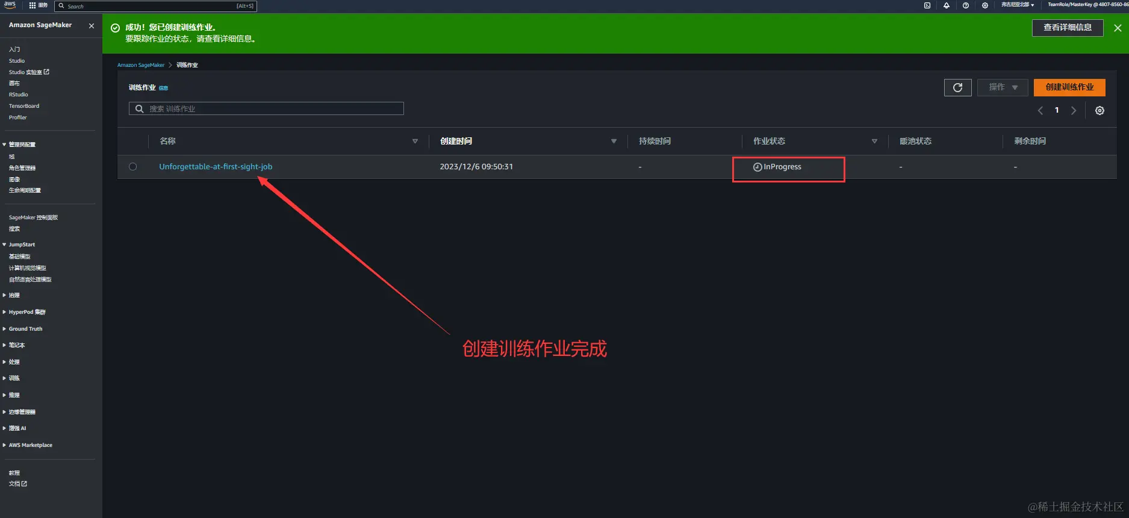
Task: Dismiss the green success banner
Action: click(x=1118, y=28)
